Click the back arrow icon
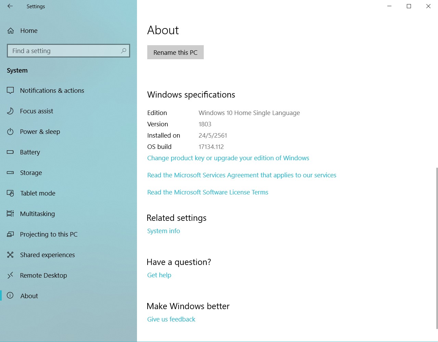This screenshot has height=342, width=438. (x=10, y=6)
